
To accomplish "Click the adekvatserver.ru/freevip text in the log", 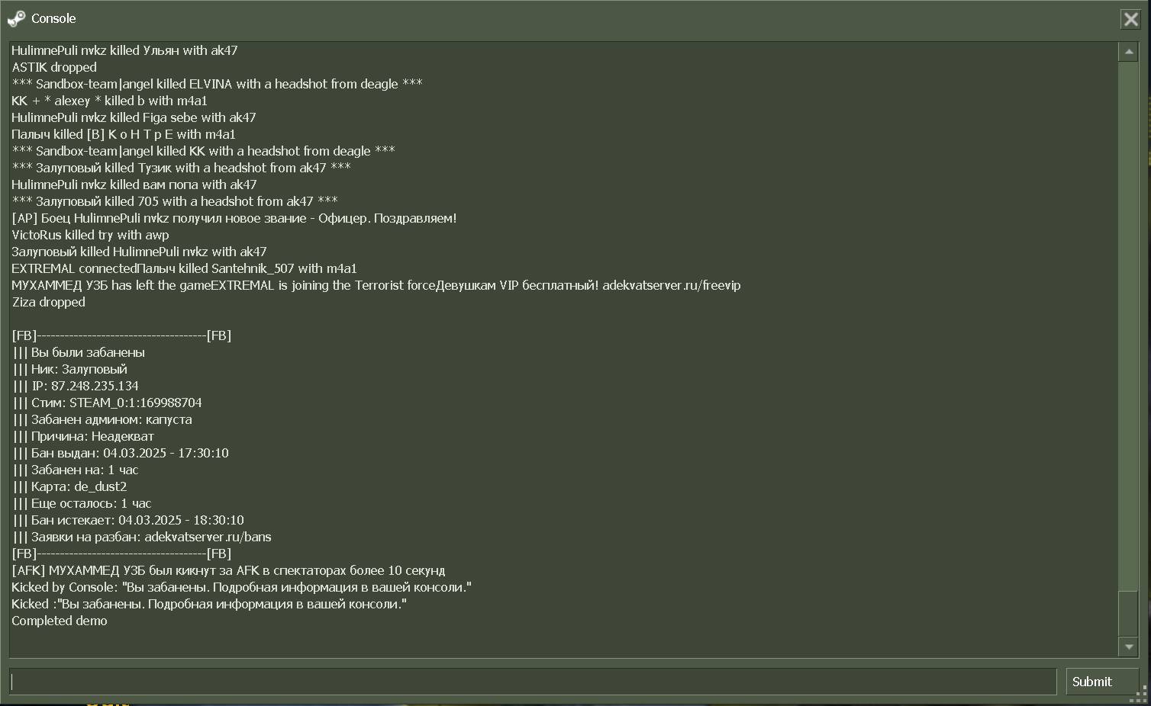I will point(672,285).
